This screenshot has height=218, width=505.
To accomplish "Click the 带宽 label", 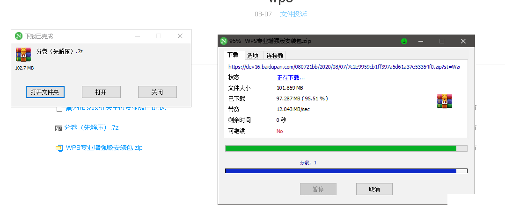I will (234, 110).
